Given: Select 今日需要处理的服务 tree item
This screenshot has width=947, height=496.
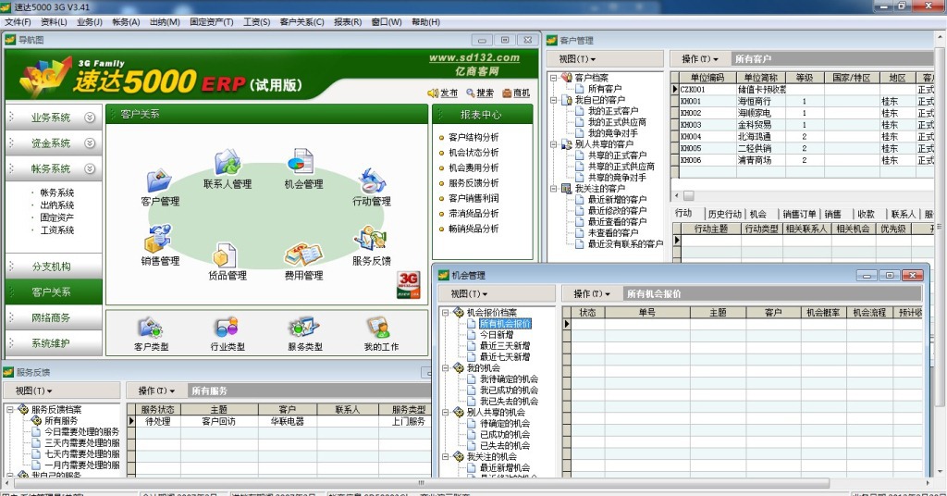Looking at the screenshot, I should tap(81, 431).
